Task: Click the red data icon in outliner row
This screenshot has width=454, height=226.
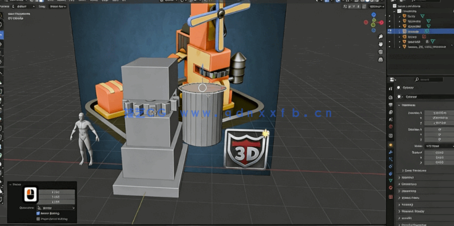Action: 424,36
